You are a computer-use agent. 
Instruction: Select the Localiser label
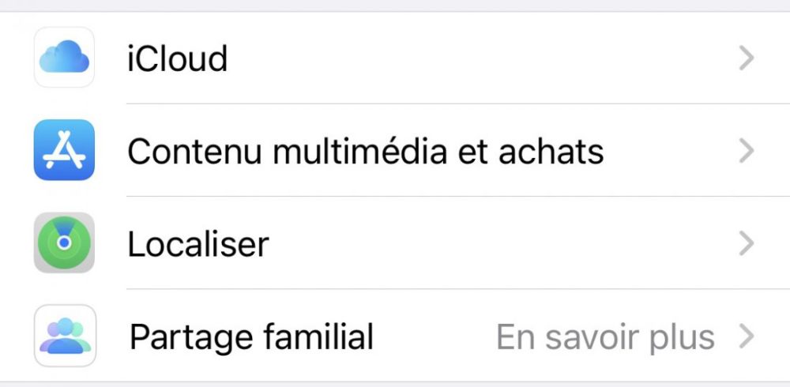pyautogui.click(x=197, y=244)
